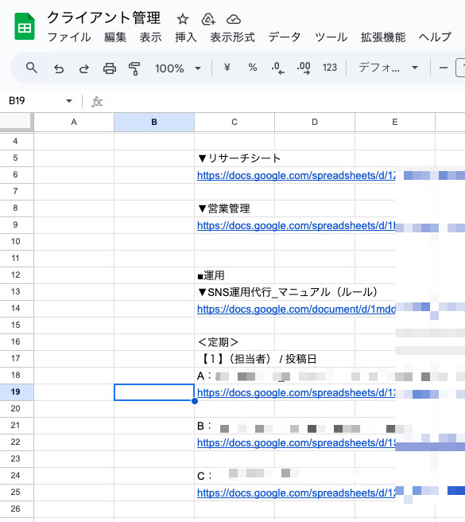Open the Google Sheets home icon
465x522 pixels.
click(x=25, y=26)
